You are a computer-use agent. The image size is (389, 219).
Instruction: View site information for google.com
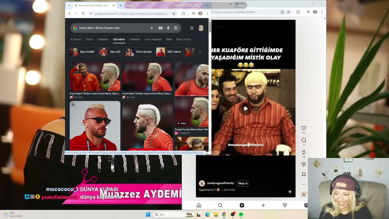pyautogui.click(x=91, y=13)
